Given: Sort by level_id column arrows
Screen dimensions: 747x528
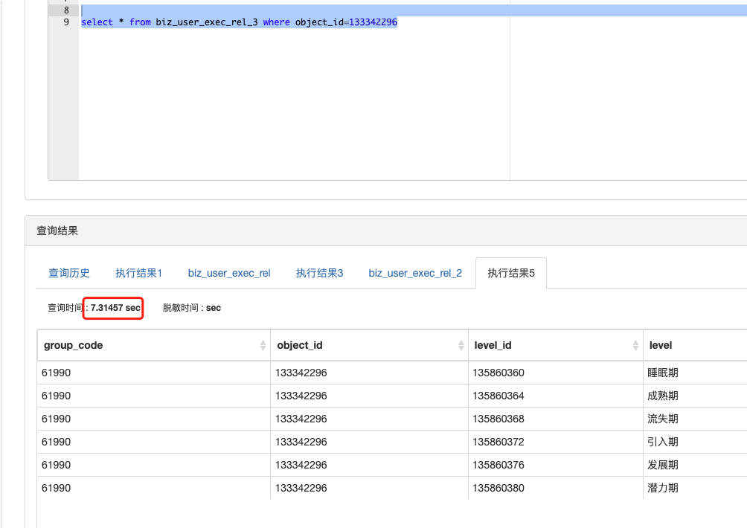Looking at the screenshot, I should (x=635, y=345).
